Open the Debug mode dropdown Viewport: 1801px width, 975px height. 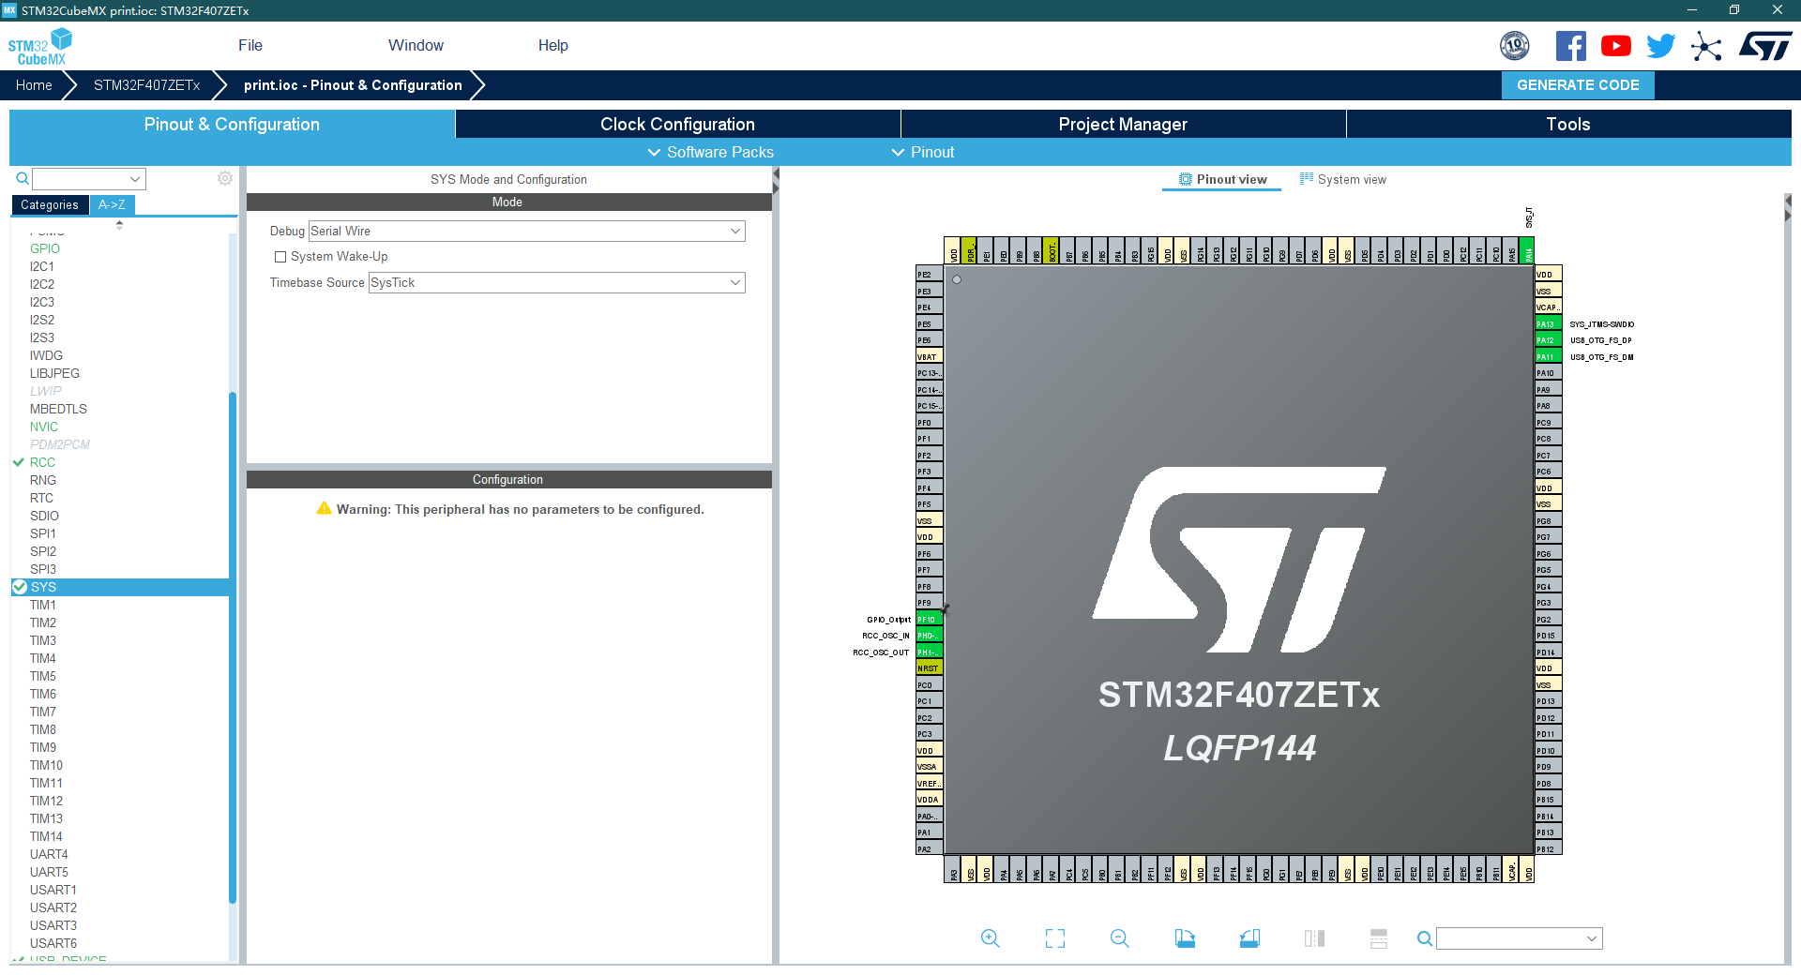point(527,231)
